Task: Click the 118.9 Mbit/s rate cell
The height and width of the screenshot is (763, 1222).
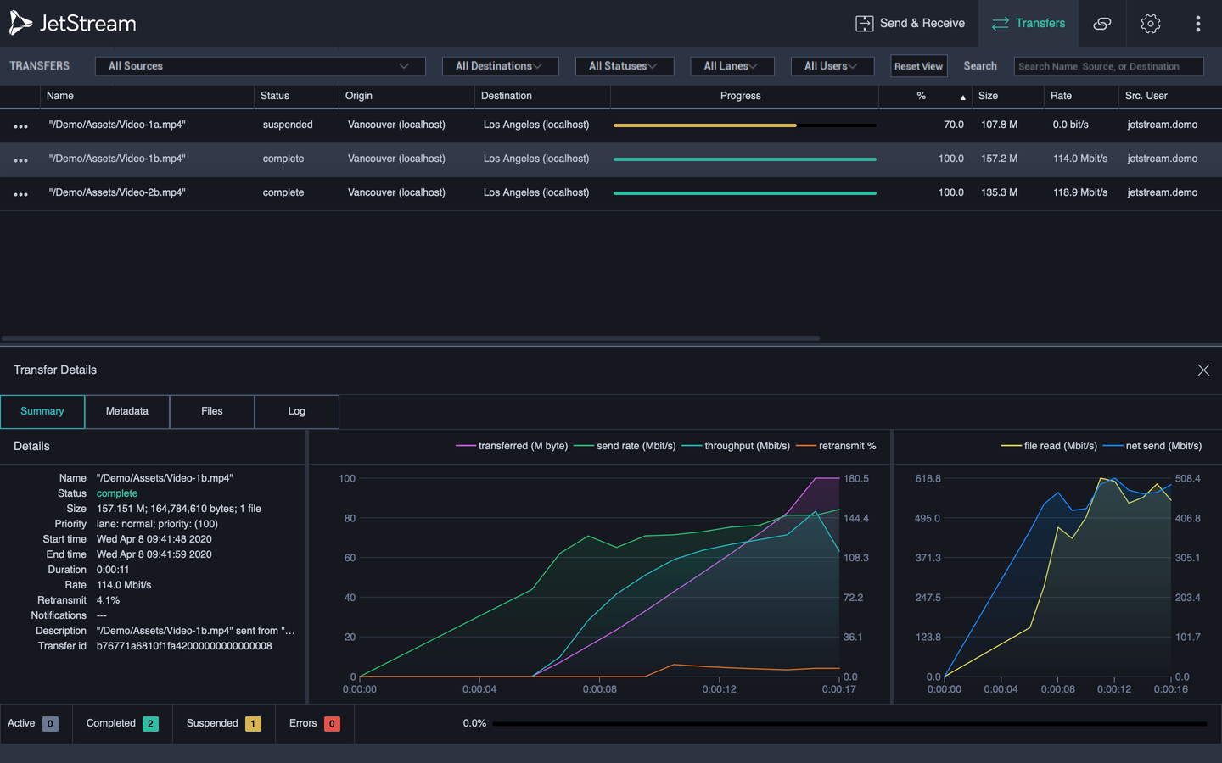Action: tap(1080, 192)
